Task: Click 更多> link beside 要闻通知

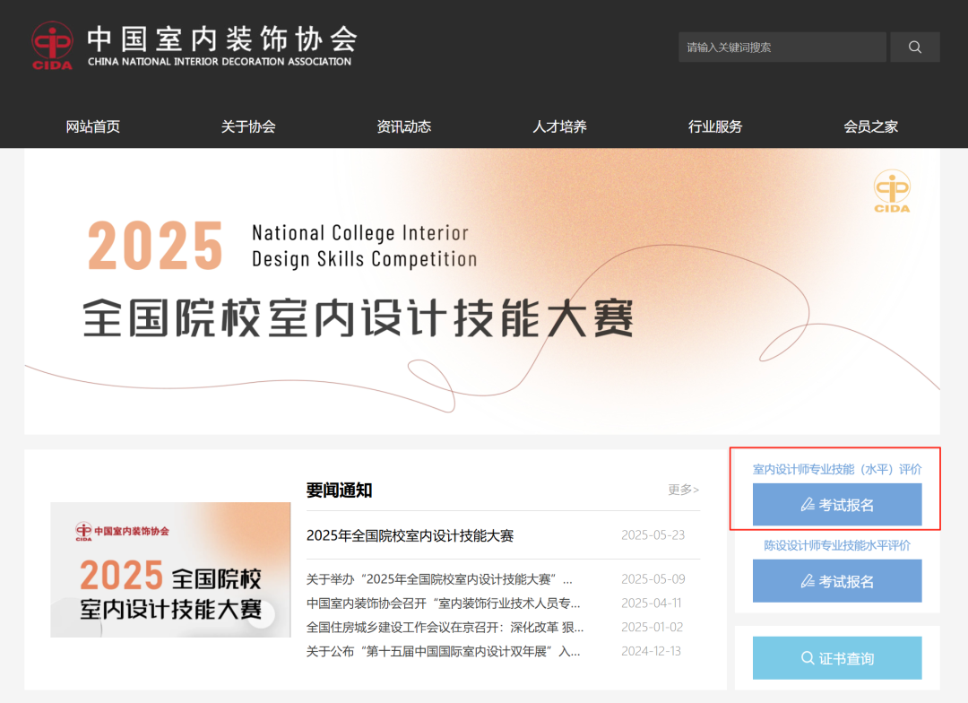Action: (x=683, y=490)
